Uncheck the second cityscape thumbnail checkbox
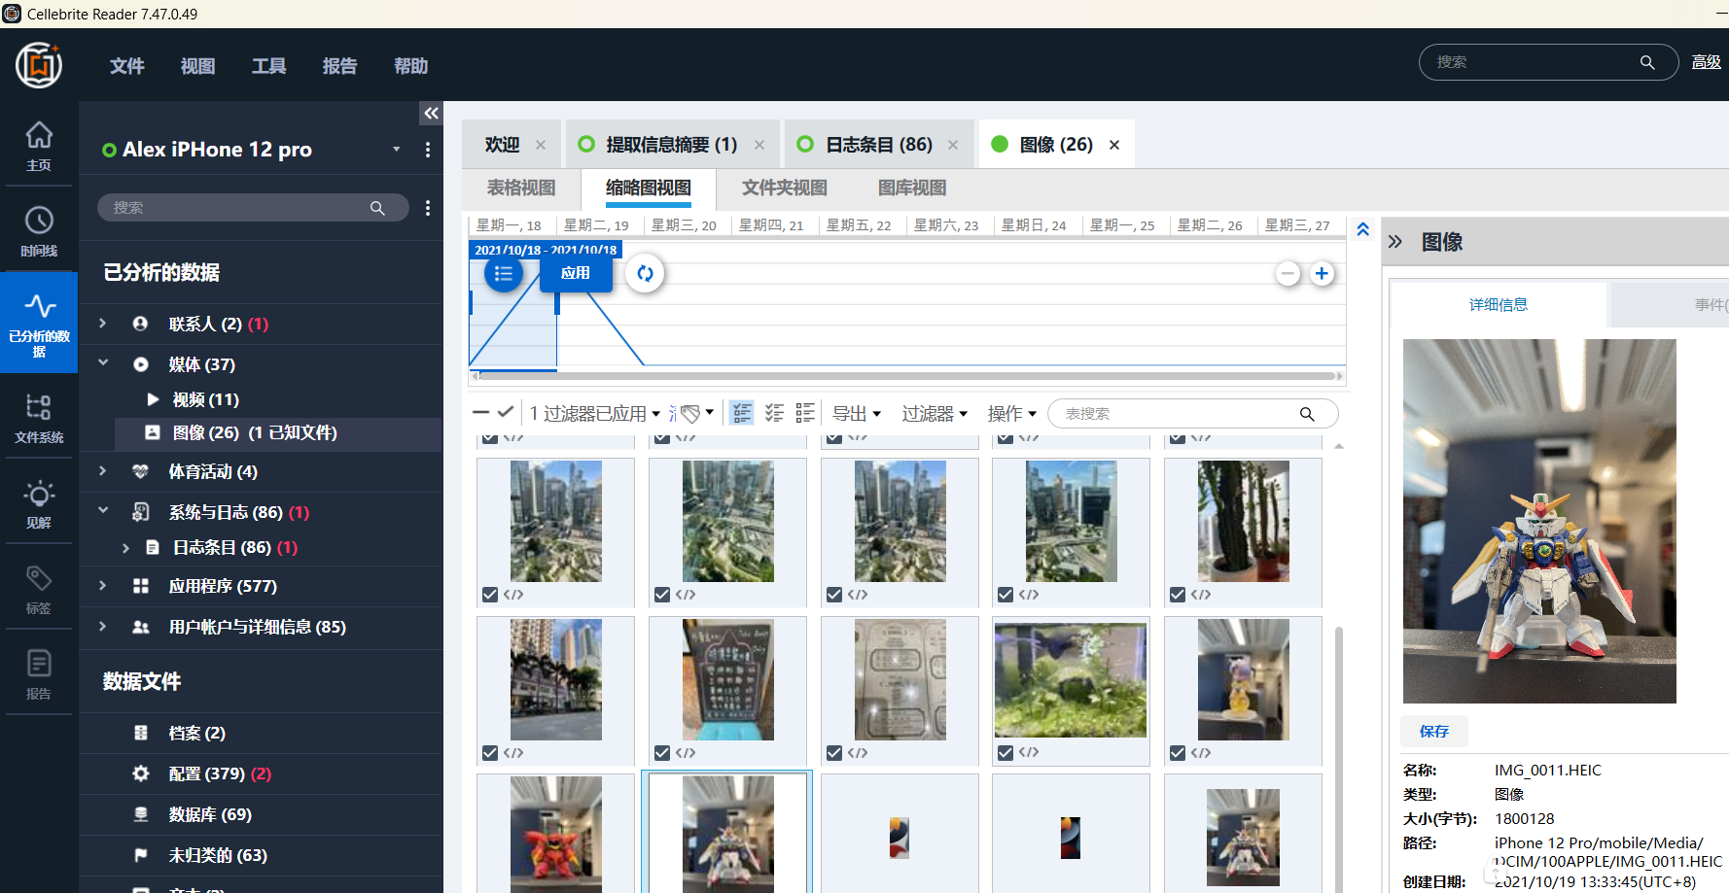 pos(662,595)
